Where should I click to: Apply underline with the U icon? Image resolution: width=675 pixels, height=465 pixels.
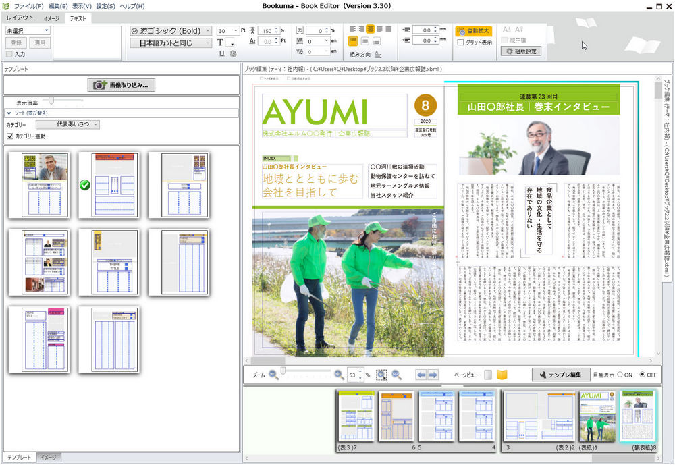[221, 53]
